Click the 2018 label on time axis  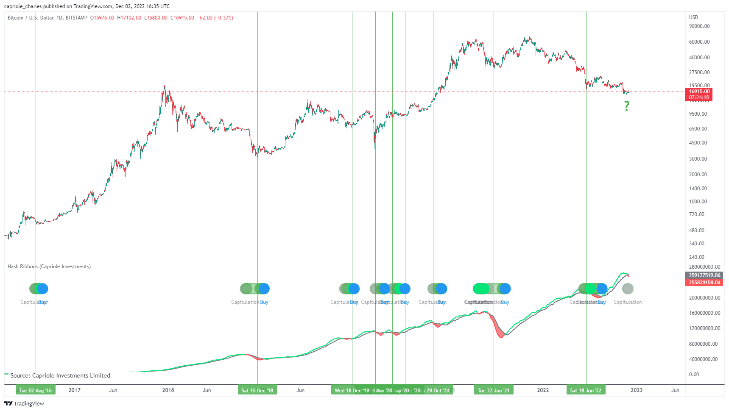tap(168, 390)
